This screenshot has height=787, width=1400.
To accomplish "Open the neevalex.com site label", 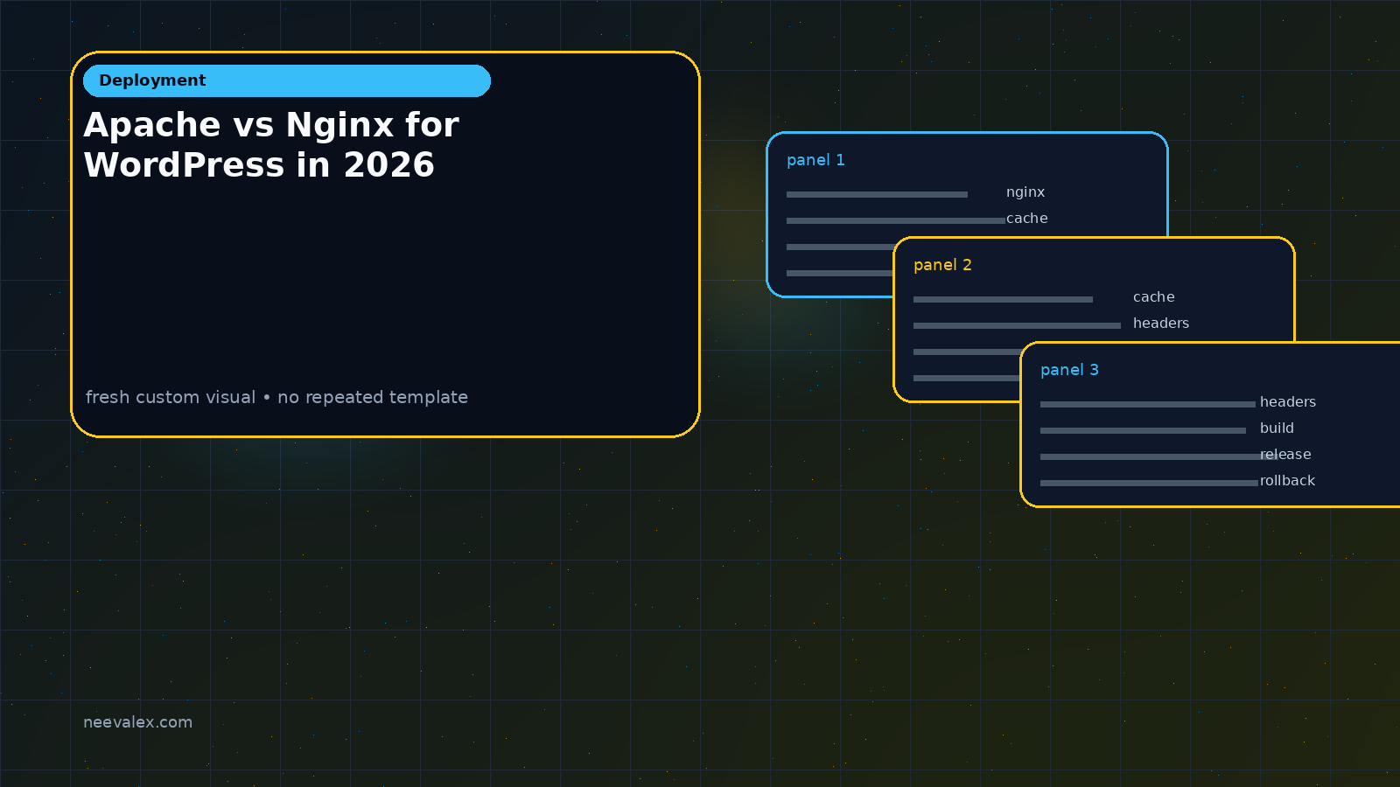I will 137,722.
